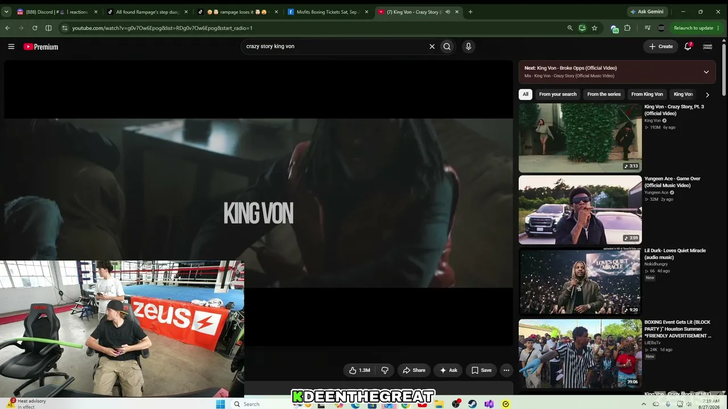Select 'From King Von' filter chip
The width and height of the screenshot is (728, 409).
pos(647,94)
